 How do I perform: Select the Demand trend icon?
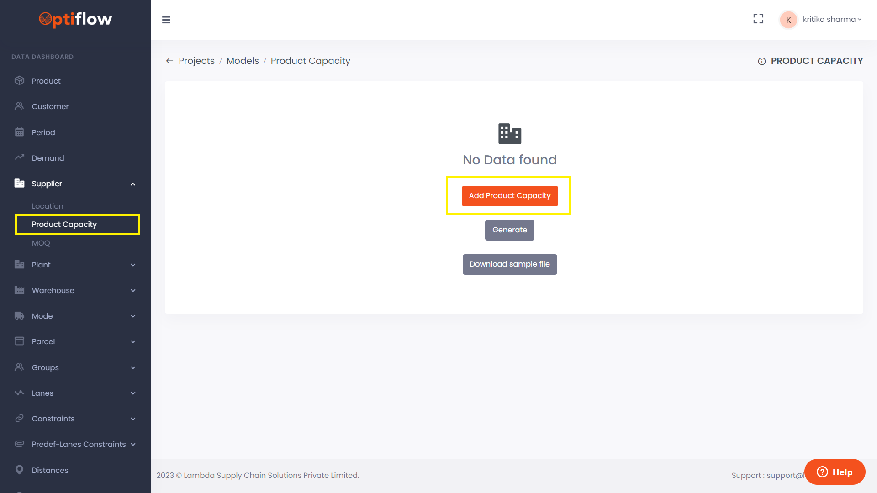click(19, 157)
